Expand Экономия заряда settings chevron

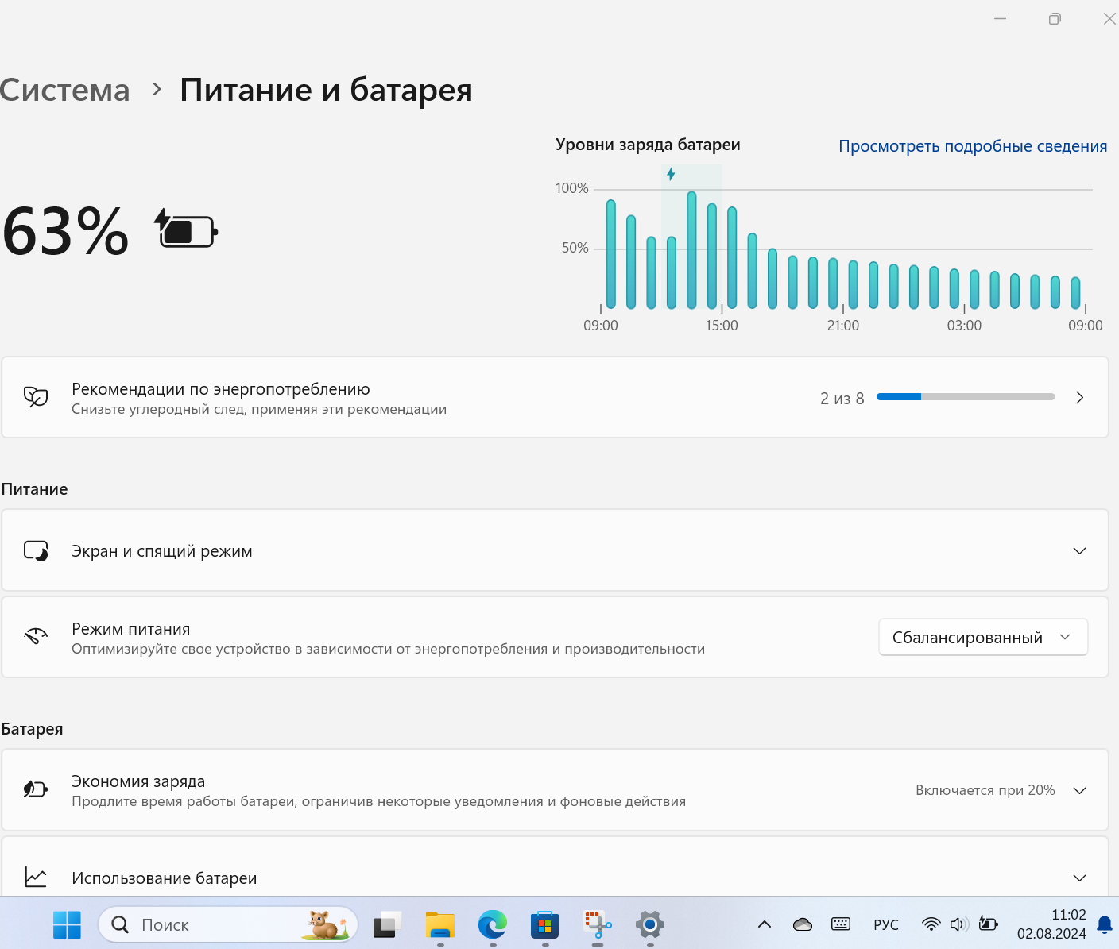(x=1079, y=791)
